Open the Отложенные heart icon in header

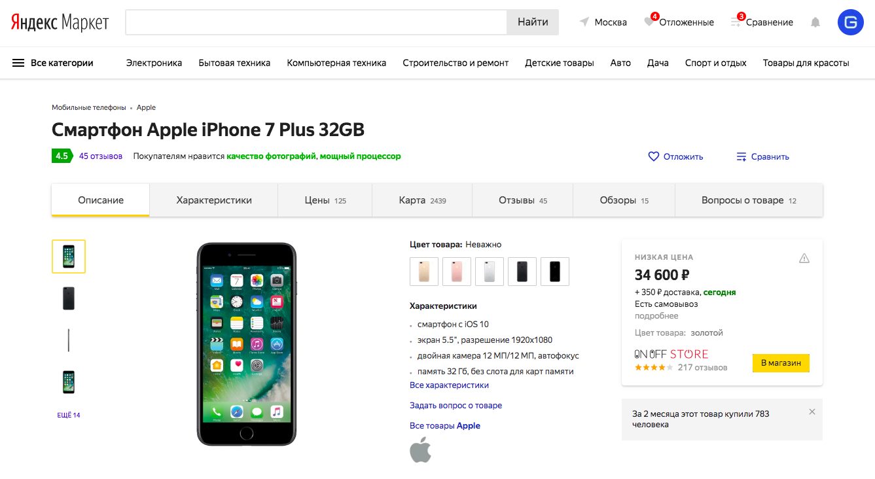tap(649, 22)
